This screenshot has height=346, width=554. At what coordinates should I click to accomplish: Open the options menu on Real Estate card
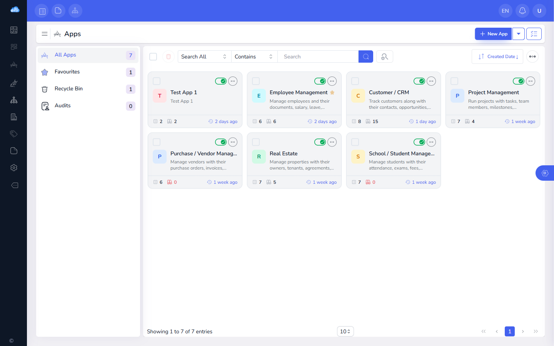pyautogui.click(x=332, y=142)
